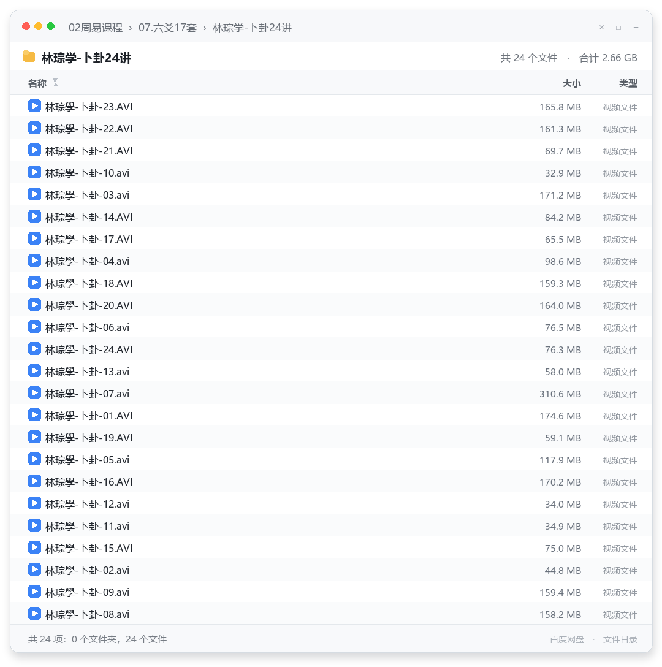Select the file name 林琮學-卜卦-09.avi

pyautogui.click(x=87, y=593)
